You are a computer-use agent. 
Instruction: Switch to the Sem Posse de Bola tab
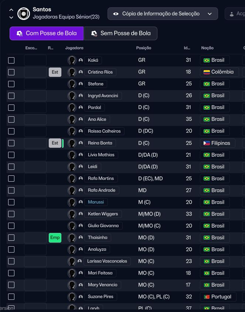[121, 33]
